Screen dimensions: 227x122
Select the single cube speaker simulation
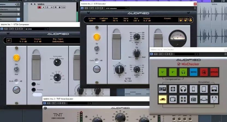coord(173,89)
